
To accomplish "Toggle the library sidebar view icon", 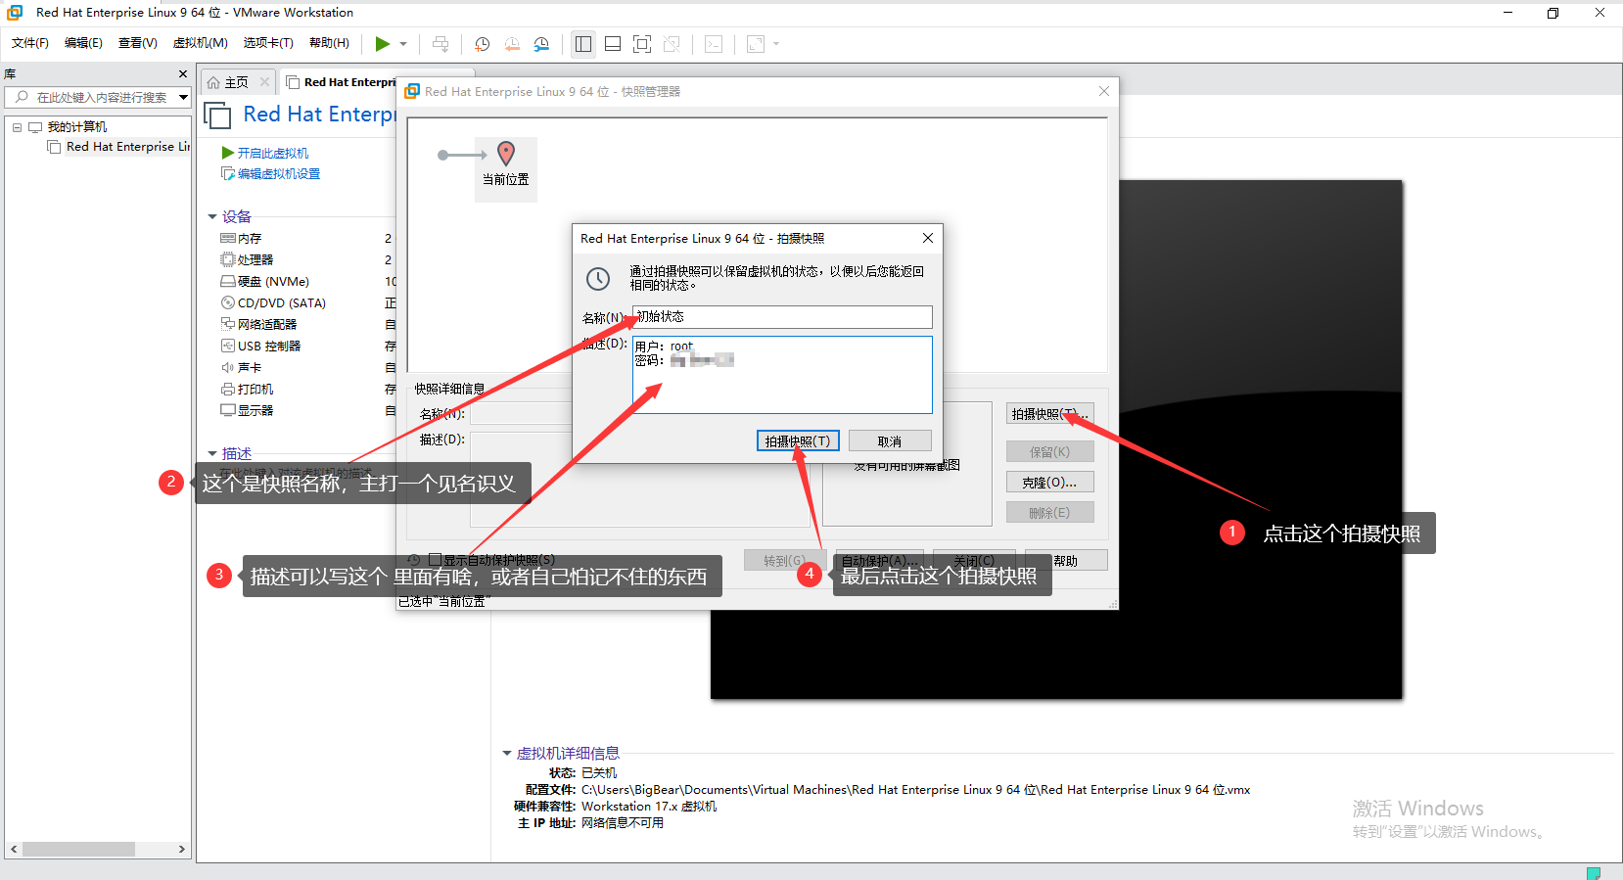I will click(x=583, y=44).
